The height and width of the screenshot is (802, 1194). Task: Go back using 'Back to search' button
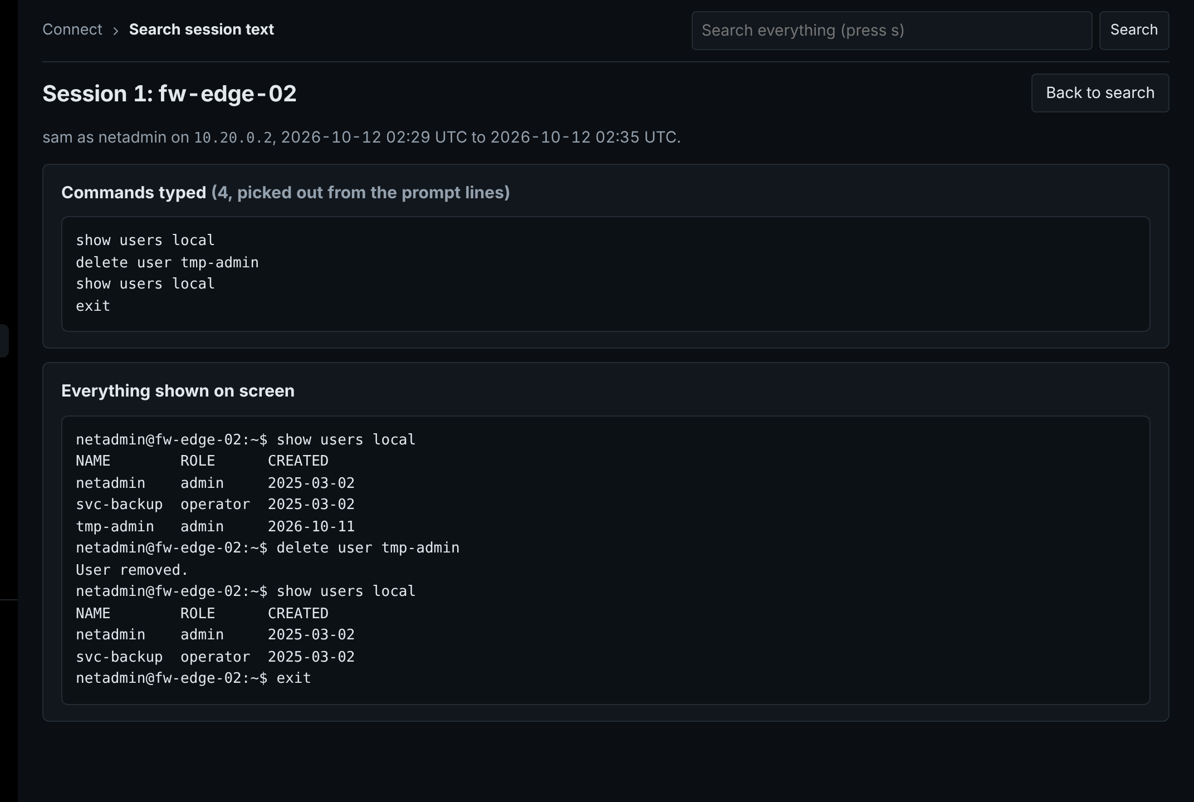click(x=1100, y=93)
